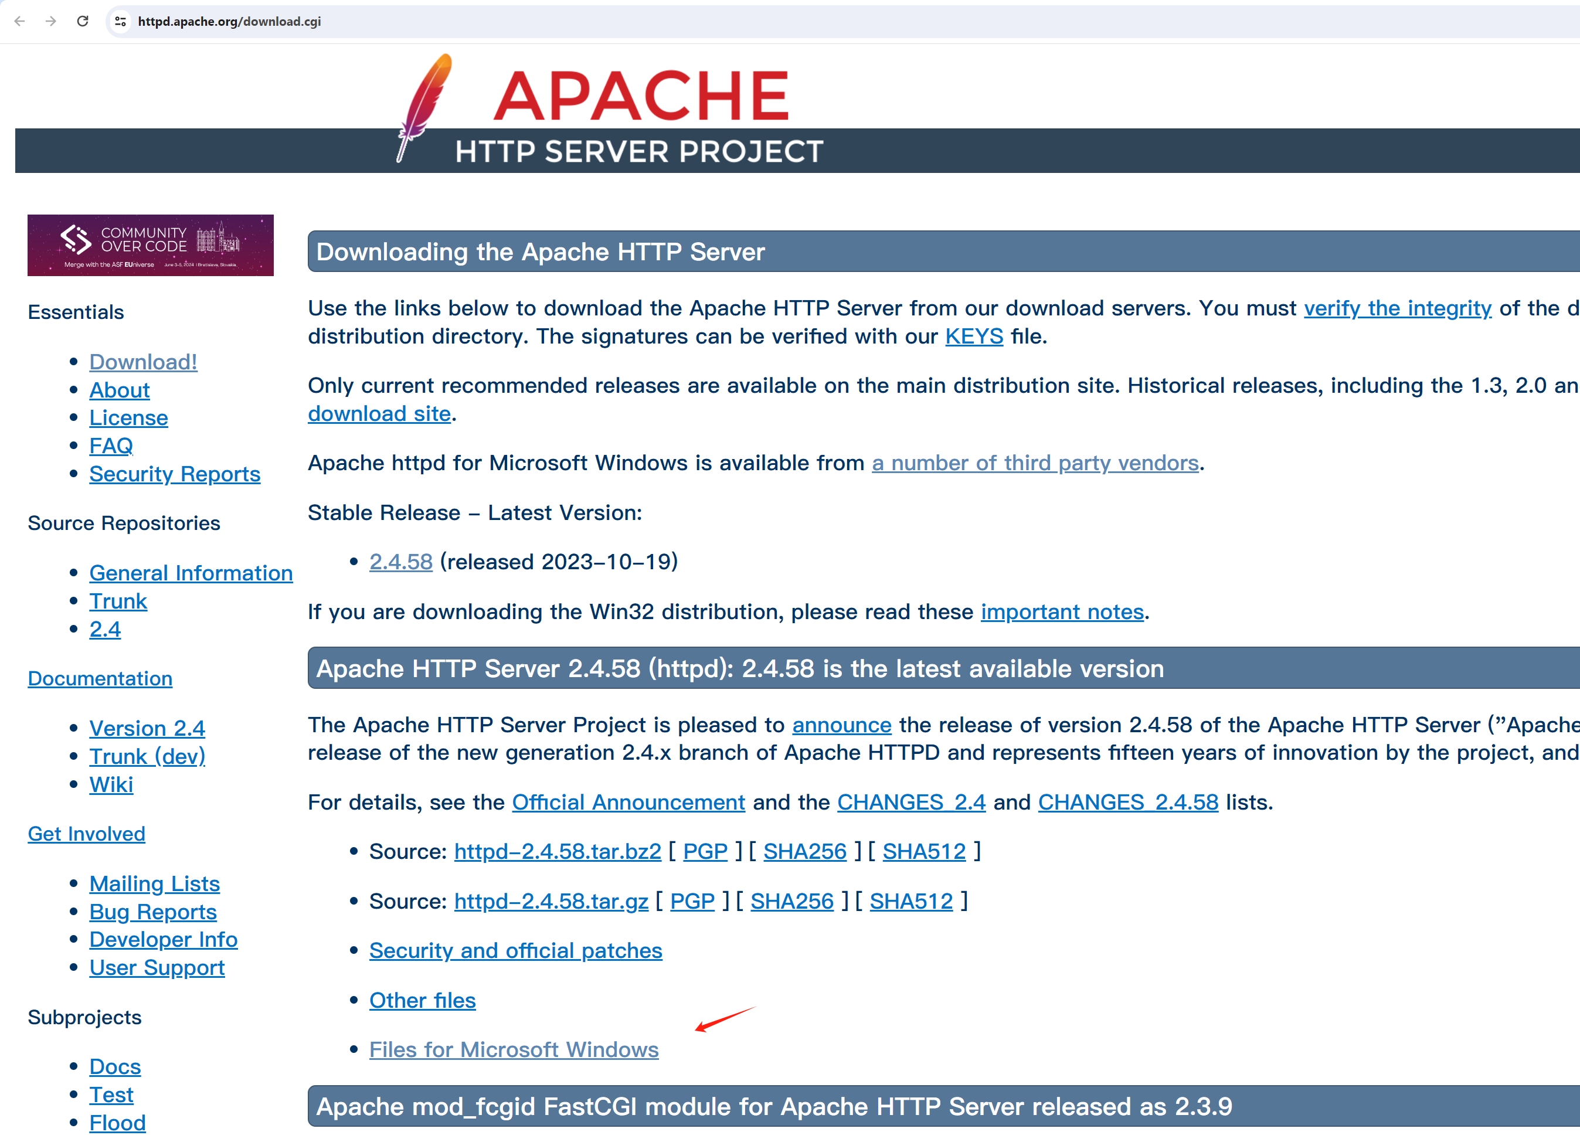Reload the page with the refresh icon

click(x=82, y=21)
